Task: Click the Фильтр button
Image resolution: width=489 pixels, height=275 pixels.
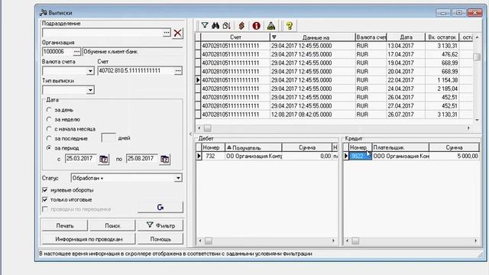Action: coord(160,225)
